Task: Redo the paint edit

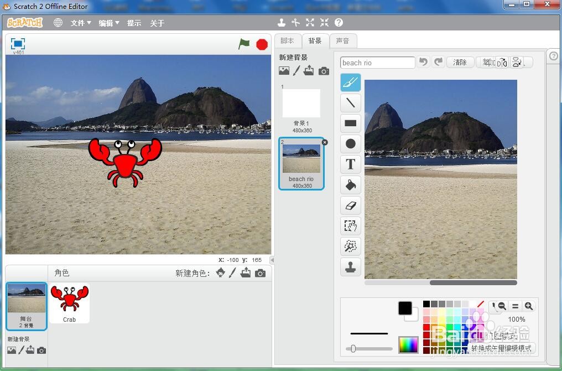Action: [438, 62]
